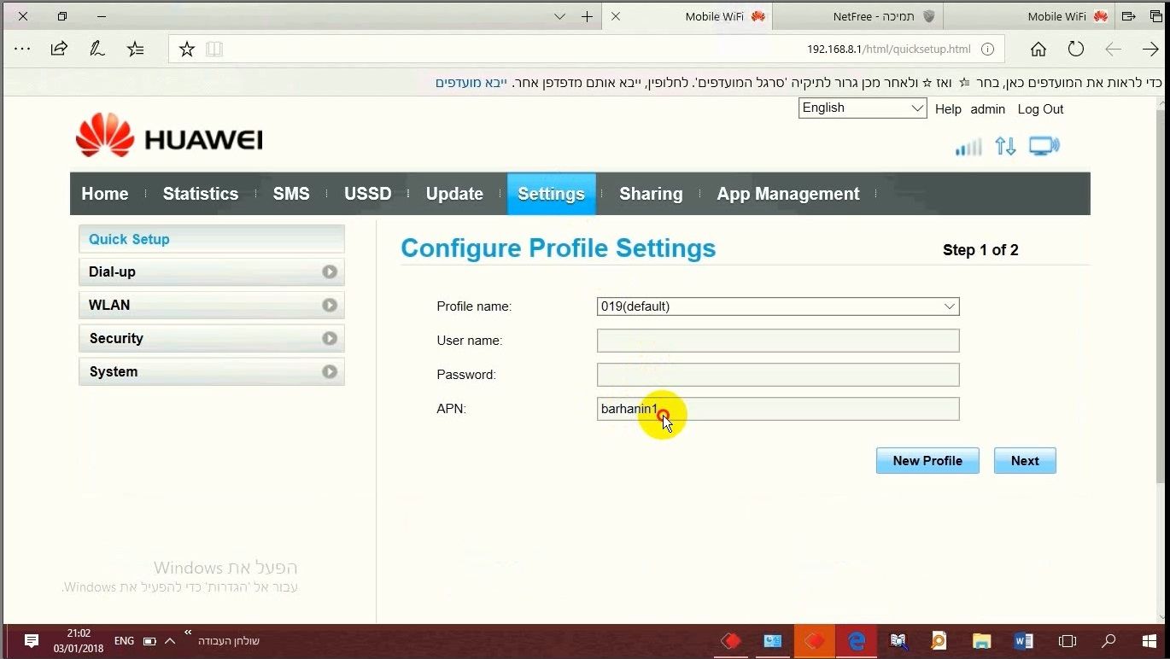Open Task View on the taskbar
Viewport: 1170px width, 659px height.
[x=1068, y=641]
